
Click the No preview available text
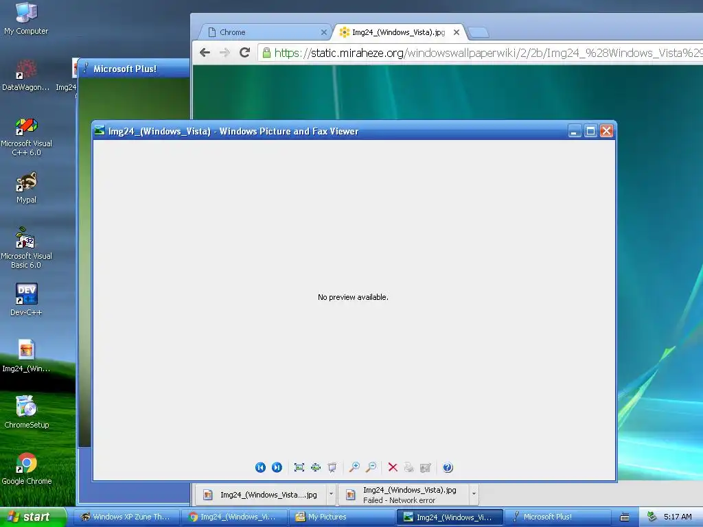353,297
